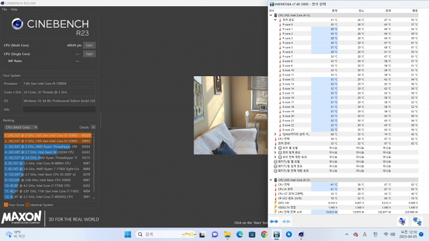Select the E-core 8 sensor row
Screen dimensions: 429x241
point(344,62)
